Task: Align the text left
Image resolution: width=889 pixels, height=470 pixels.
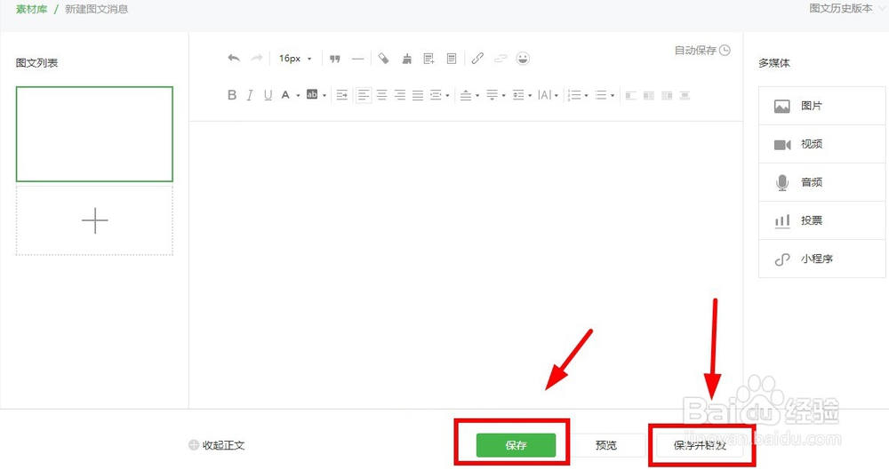Action: pos(364,95)
